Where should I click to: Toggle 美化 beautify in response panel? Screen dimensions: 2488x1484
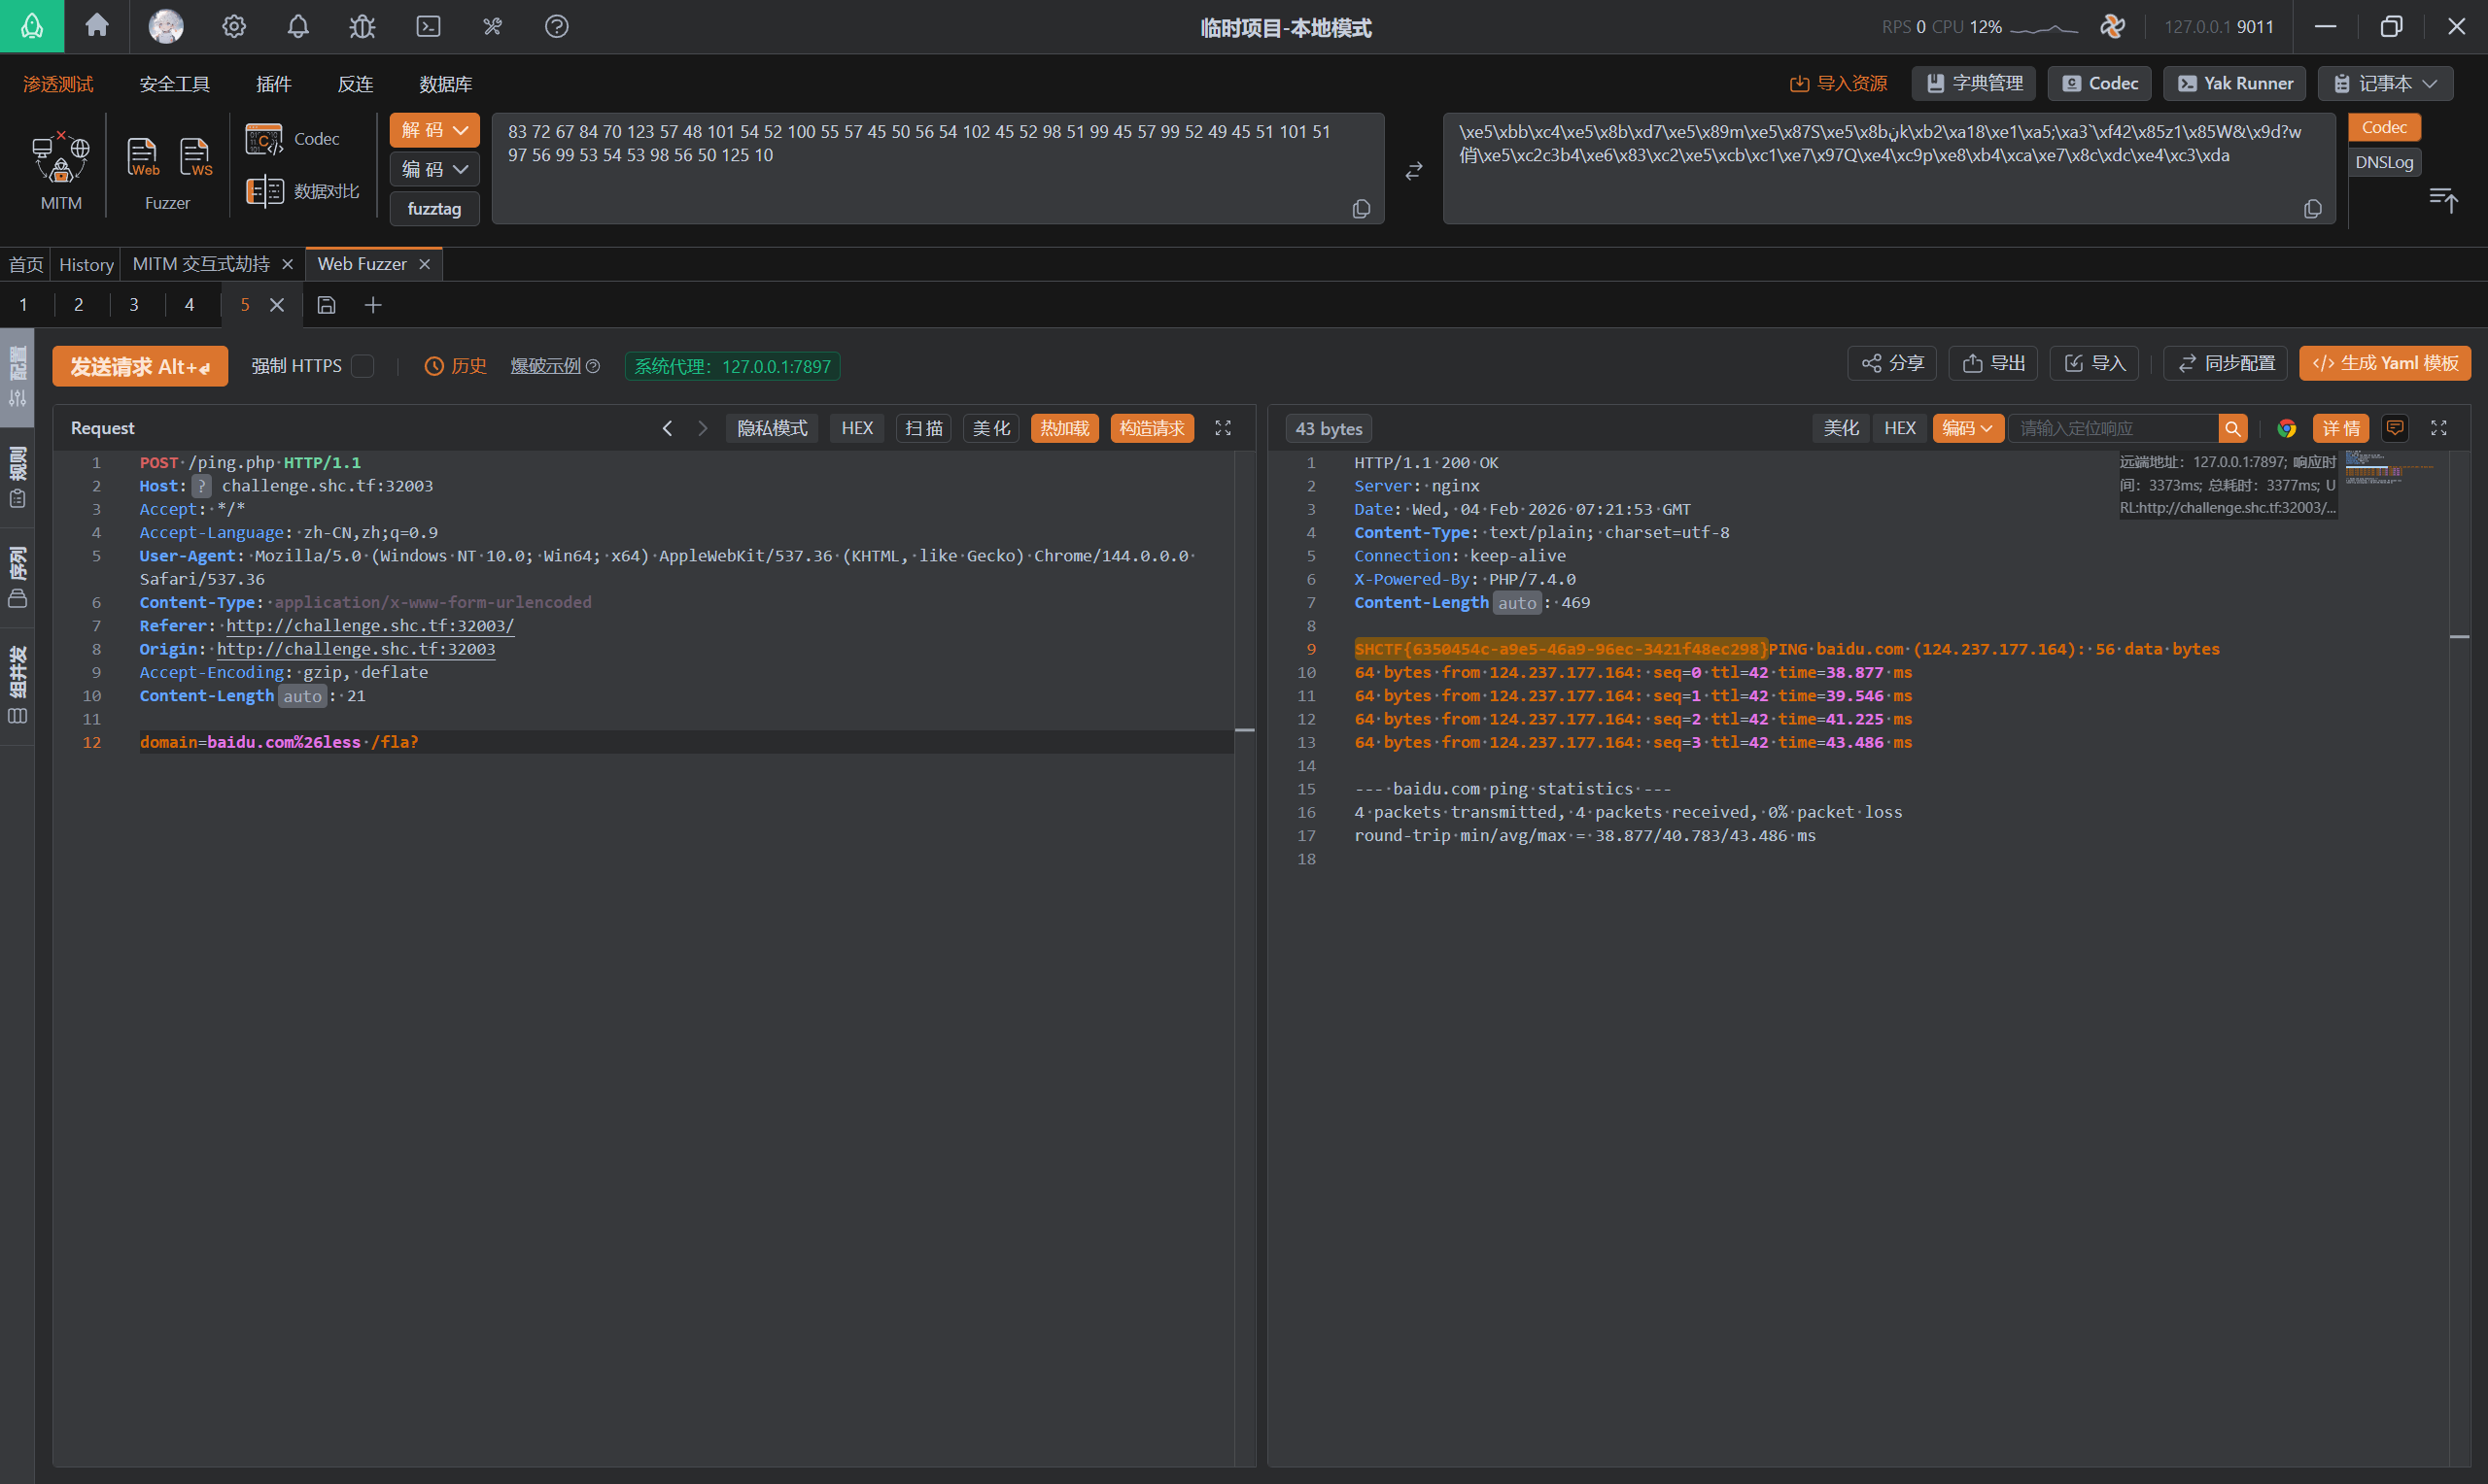click(x=1841, y=428)
